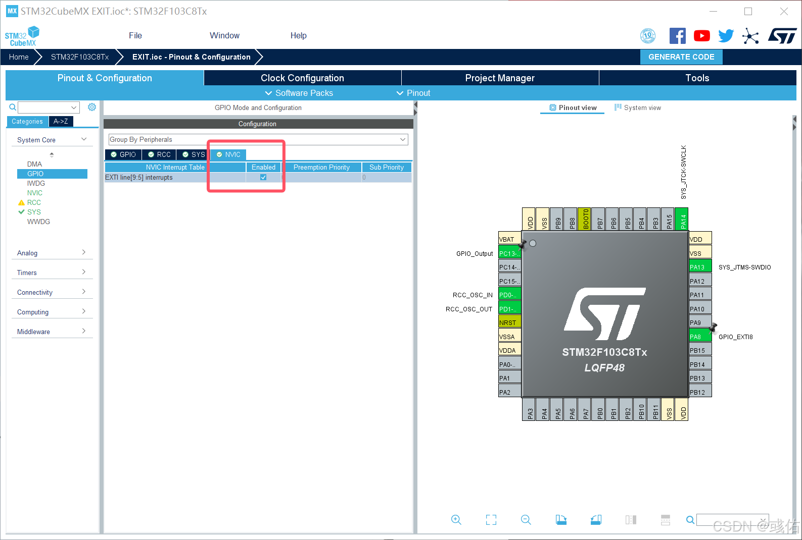Viewport: 802px width, 540px height.
Task: Open the categories settings gear icon
Action: point(92,107)
